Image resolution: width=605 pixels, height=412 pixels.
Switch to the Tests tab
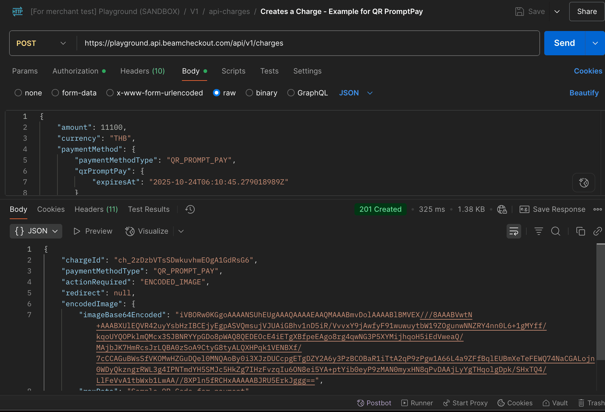269,71
